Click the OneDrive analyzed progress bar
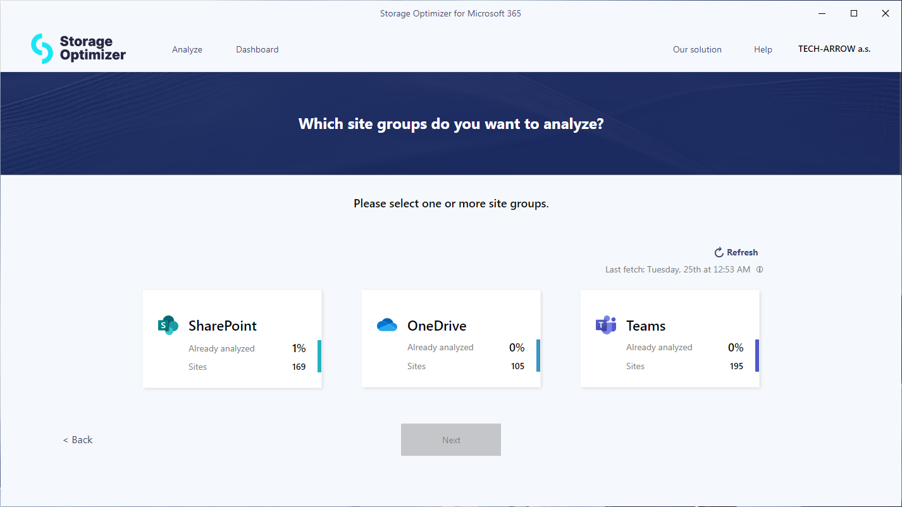Screen dimensions: 902x507 click(538, 357)
